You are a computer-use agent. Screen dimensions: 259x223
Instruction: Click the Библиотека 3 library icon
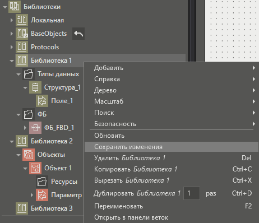[22, 208]
